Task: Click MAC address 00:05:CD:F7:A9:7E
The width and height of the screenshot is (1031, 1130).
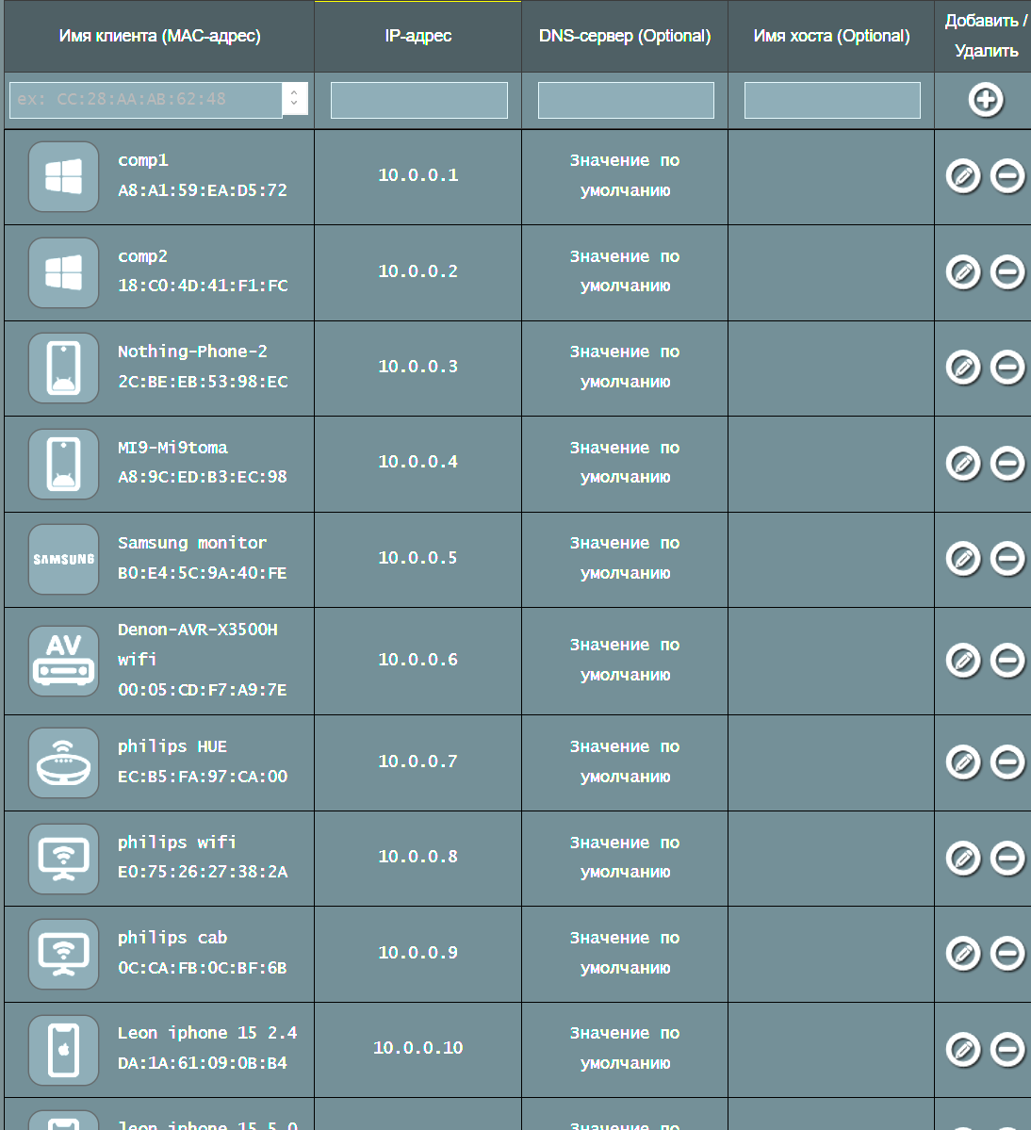Action: point(203,690)
